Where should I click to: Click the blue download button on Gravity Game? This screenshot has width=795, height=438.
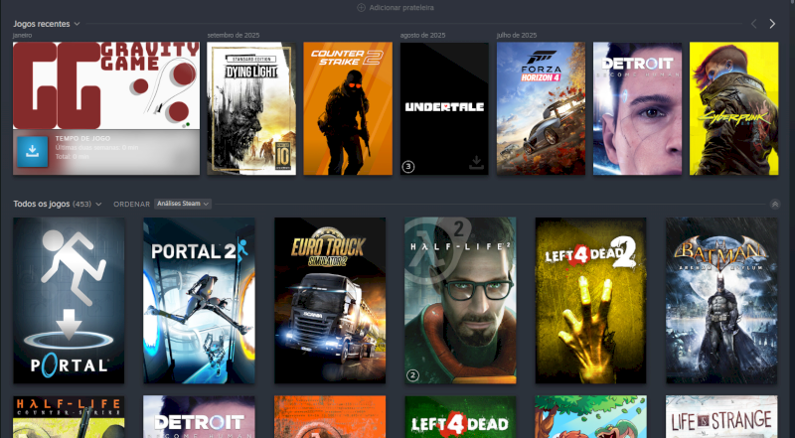click(33, 151)
